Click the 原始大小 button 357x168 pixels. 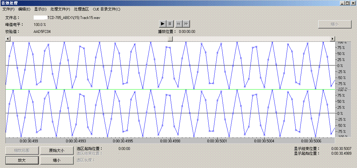(57, 151)
